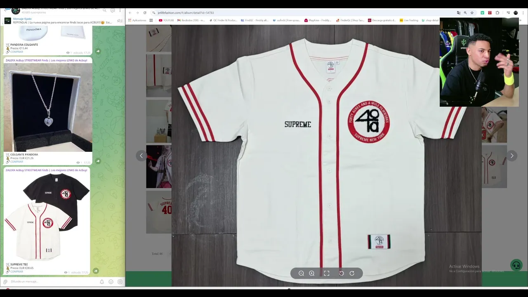Click the Telegram message bar camera icon

(x=120, y=282)
